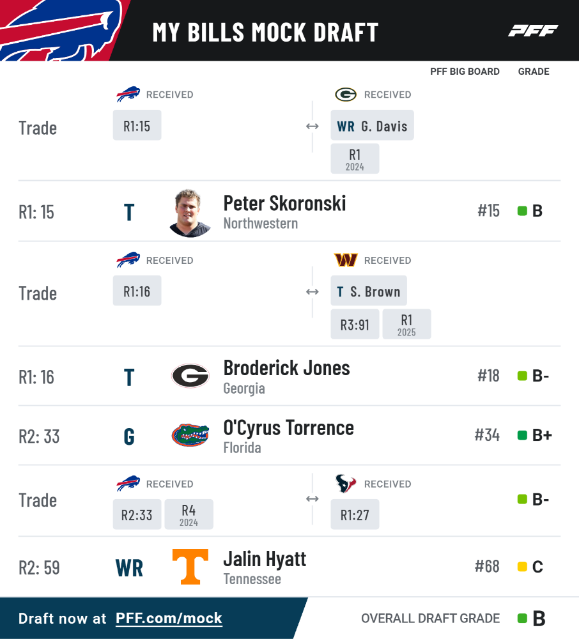Click the Tennessee Volunteers T logo
579x639 pixels.
click(x=190, y=566)
